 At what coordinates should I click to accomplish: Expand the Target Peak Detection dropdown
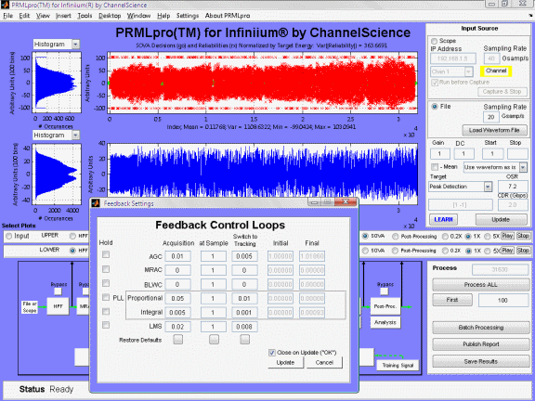[488, 187]
